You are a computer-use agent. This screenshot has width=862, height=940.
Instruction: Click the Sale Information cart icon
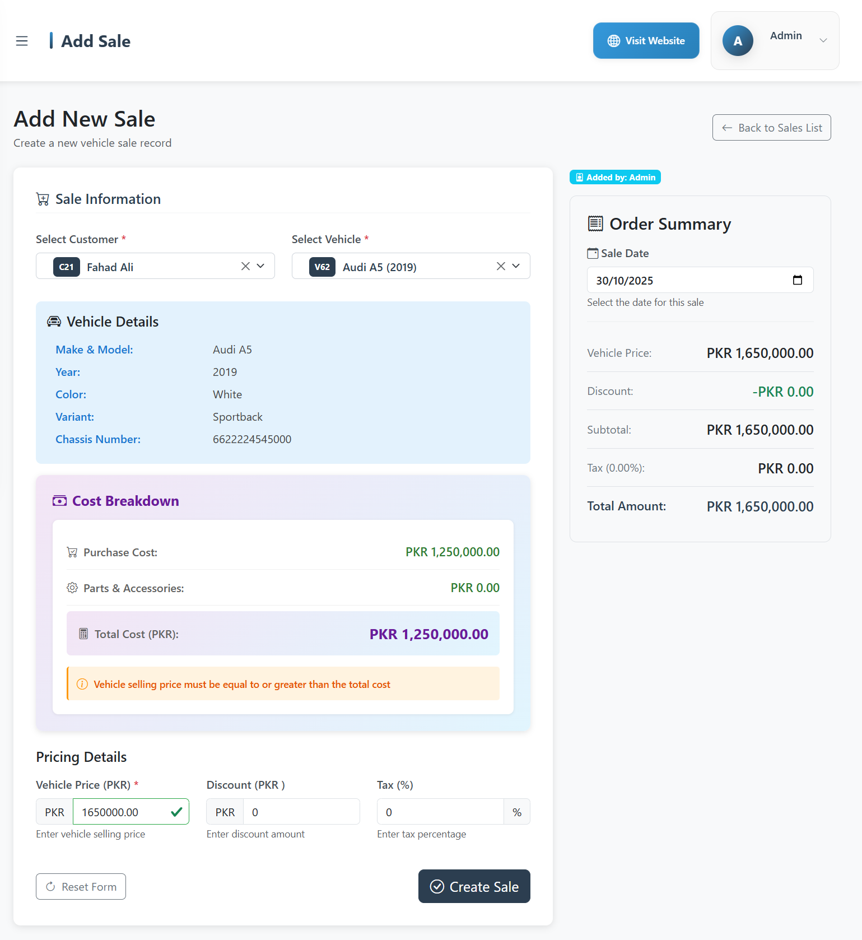coord(43,199)
